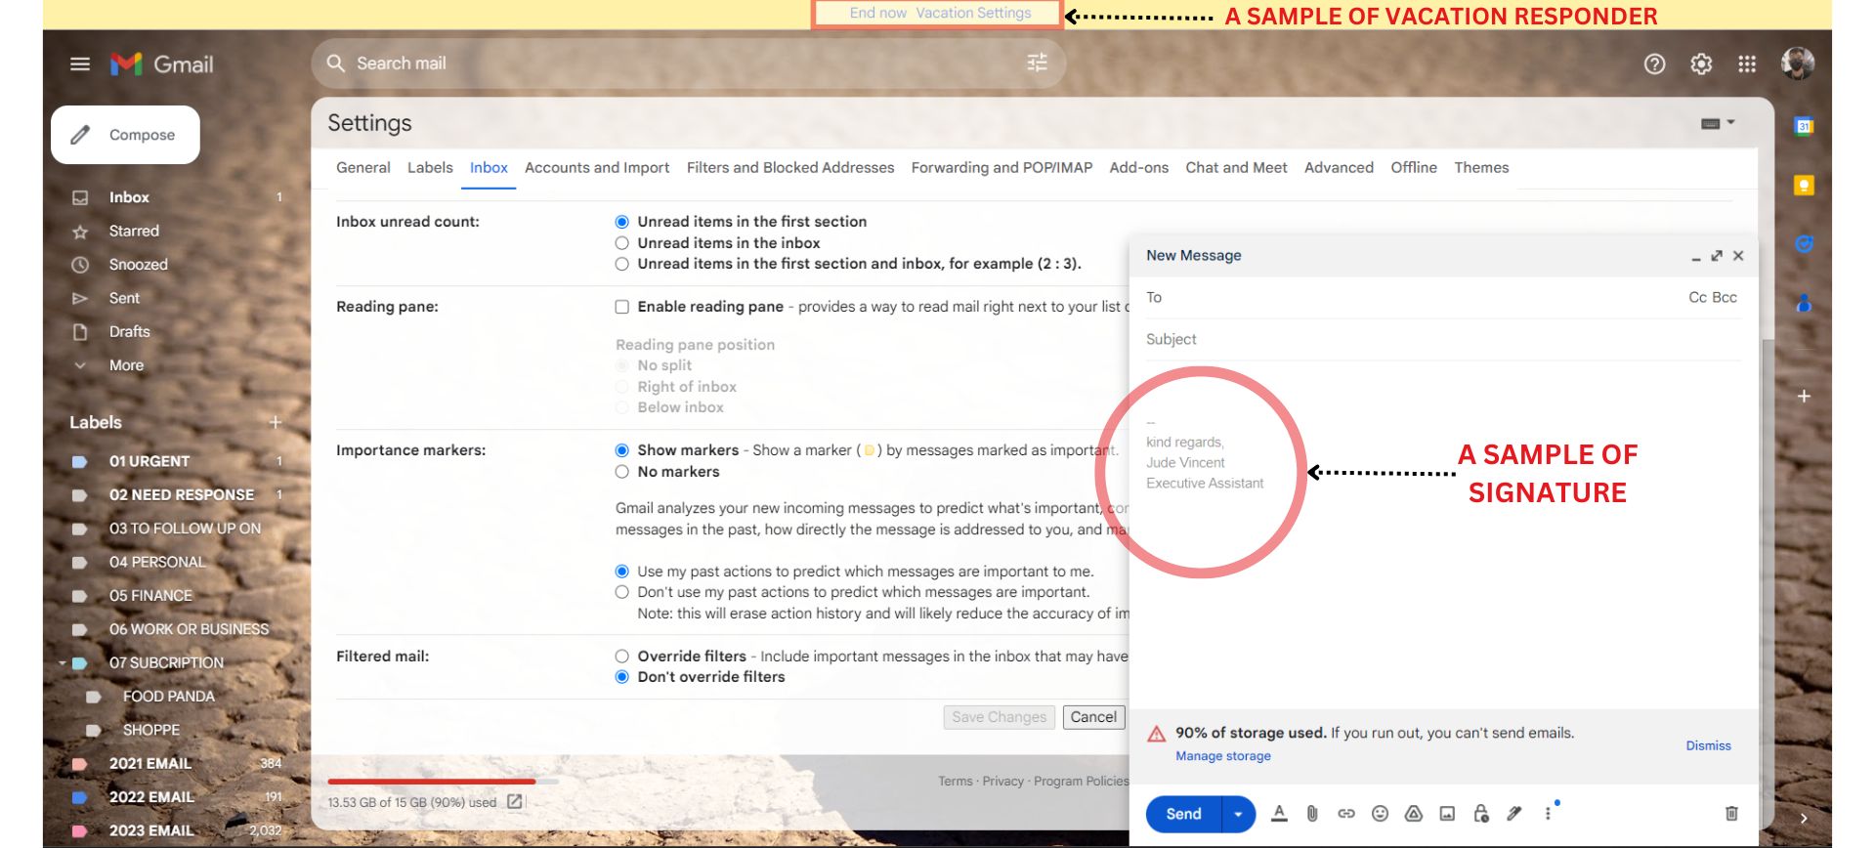Insert a link in the message
This screenshot has height=848, width=1875.
pos(1346,813)
